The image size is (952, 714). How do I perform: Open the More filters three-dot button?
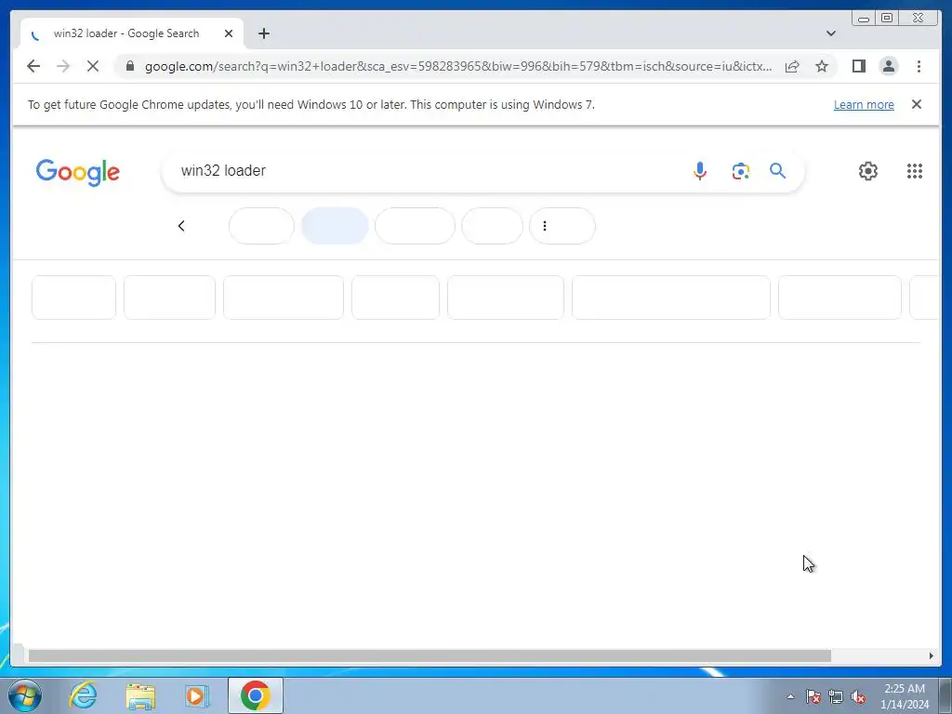(x=562, y=226)
